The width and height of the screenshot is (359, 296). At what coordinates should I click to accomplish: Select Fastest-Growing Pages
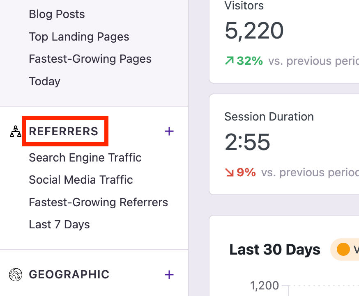click(90, 59)
